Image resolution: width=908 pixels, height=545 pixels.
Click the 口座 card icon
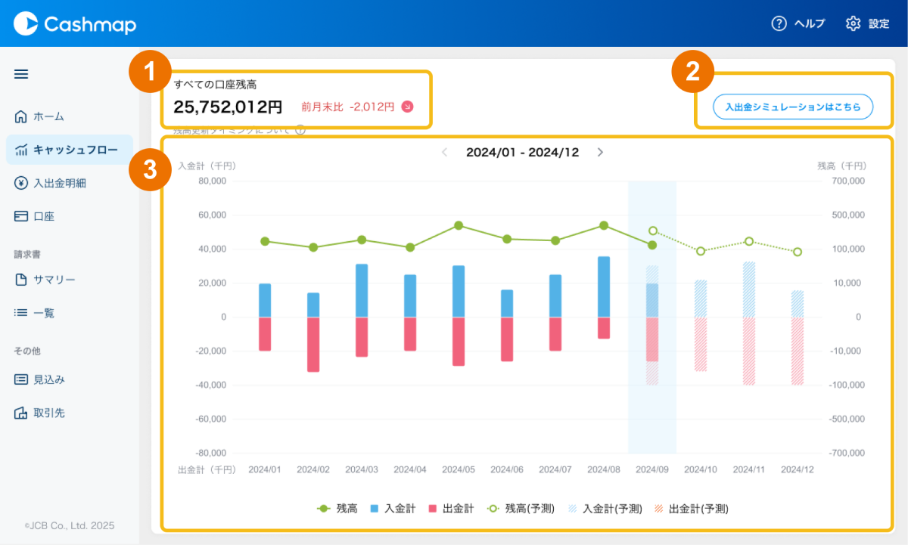click(21, 216)
